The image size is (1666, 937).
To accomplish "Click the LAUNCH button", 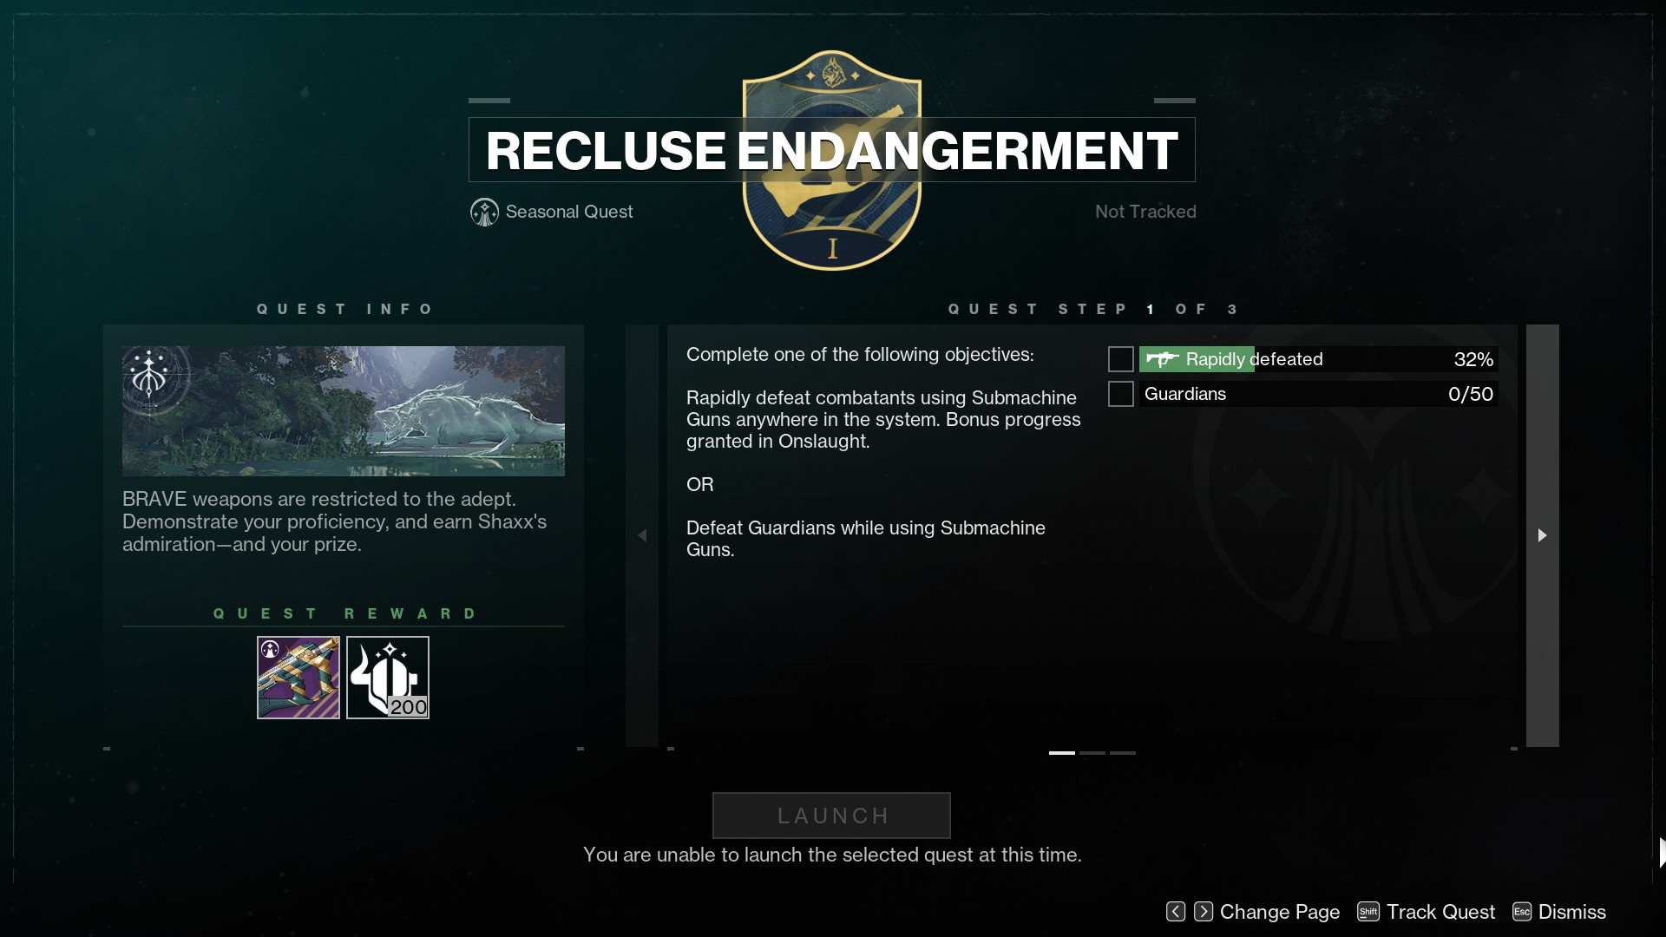I will (831, 816).
